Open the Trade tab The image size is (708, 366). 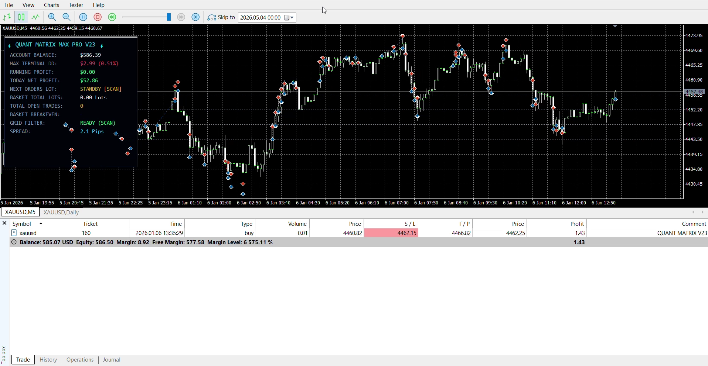[x=23, y=360]
